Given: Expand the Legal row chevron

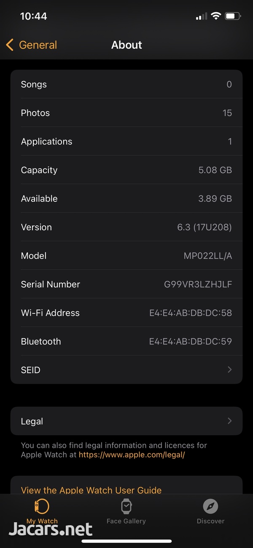Looking at the screenshot, I should click(x=229, y=421).
